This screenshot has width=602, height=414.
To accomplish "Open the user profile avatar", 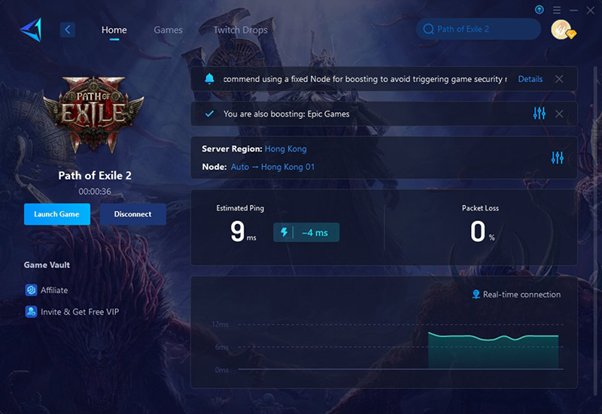I will click(562, 29).
